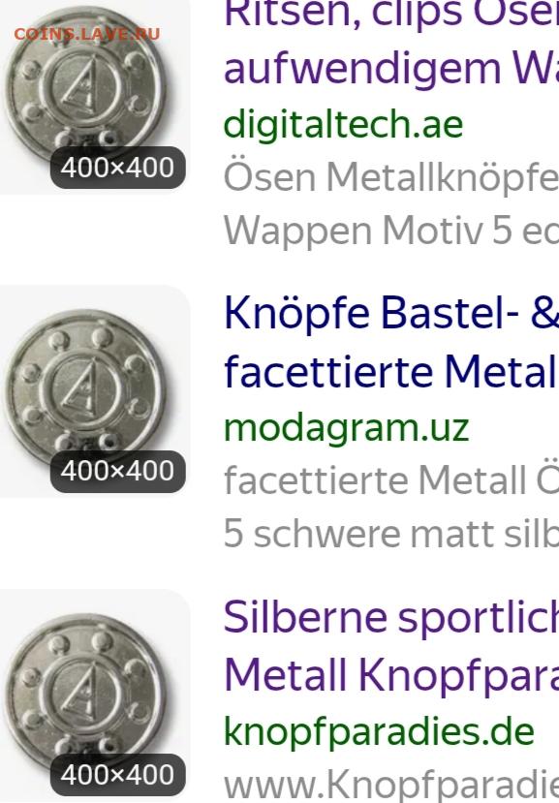Click the 'aufwendigem' title line
The image size is (559, 803).
pos(391,69)
